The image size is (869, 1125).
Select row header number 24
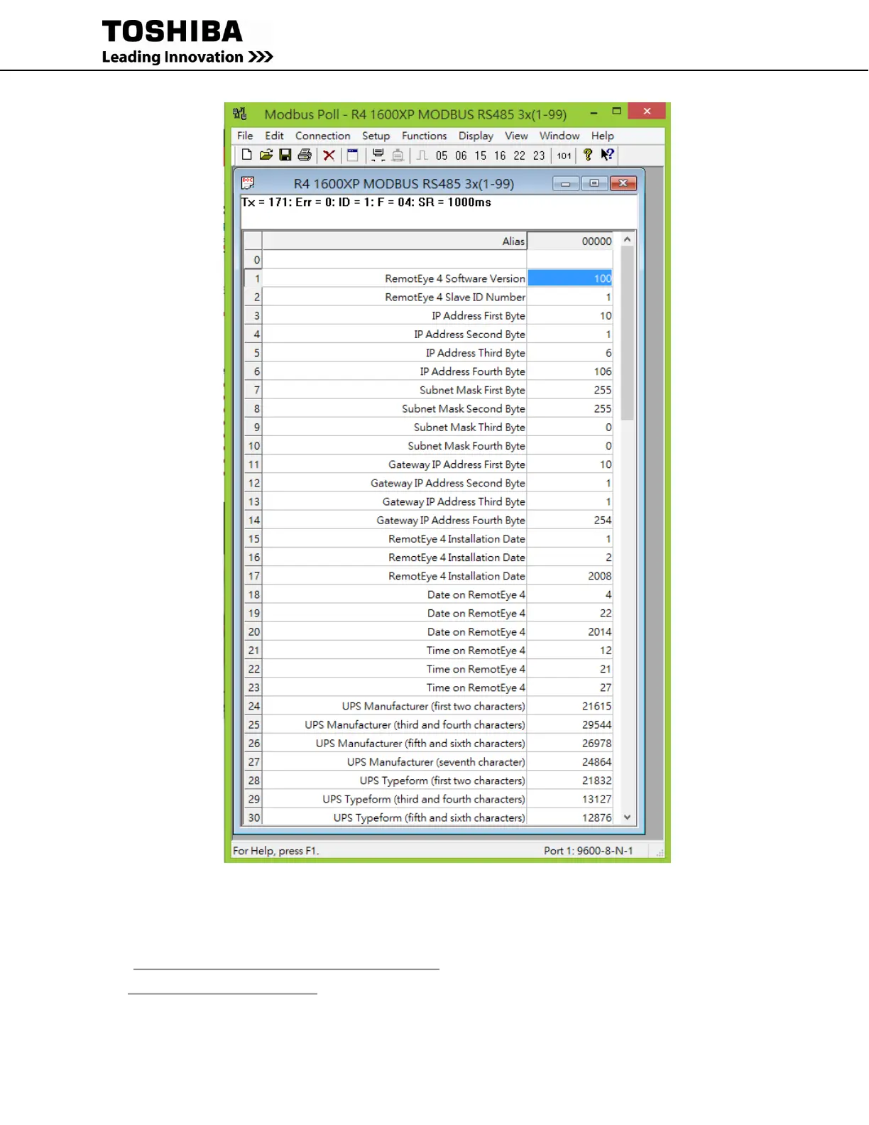click(x=253, y=706)
